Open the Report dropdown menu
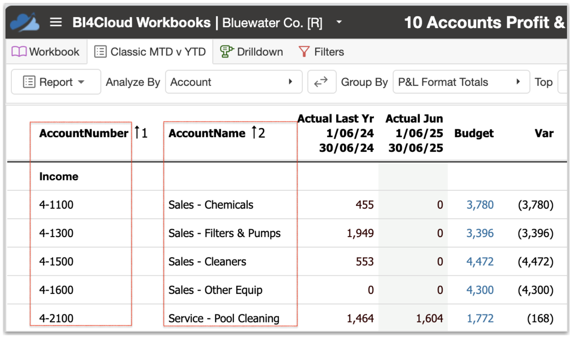 point(56,82)
